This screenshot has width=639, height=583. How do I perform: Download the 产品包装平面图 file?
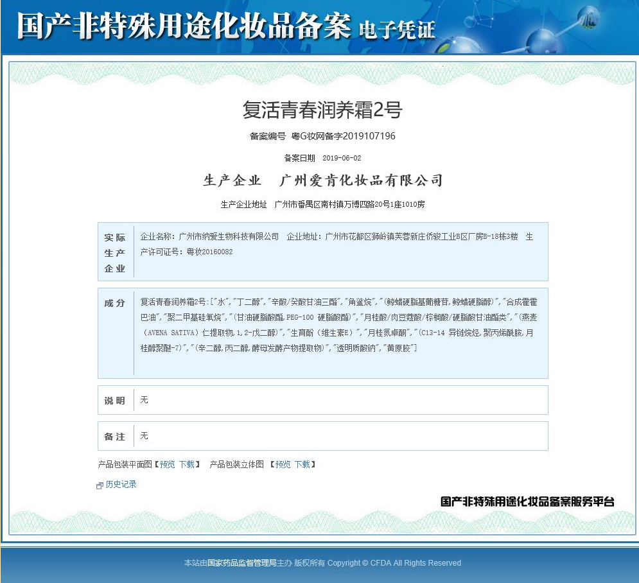[x=186, y=464]
